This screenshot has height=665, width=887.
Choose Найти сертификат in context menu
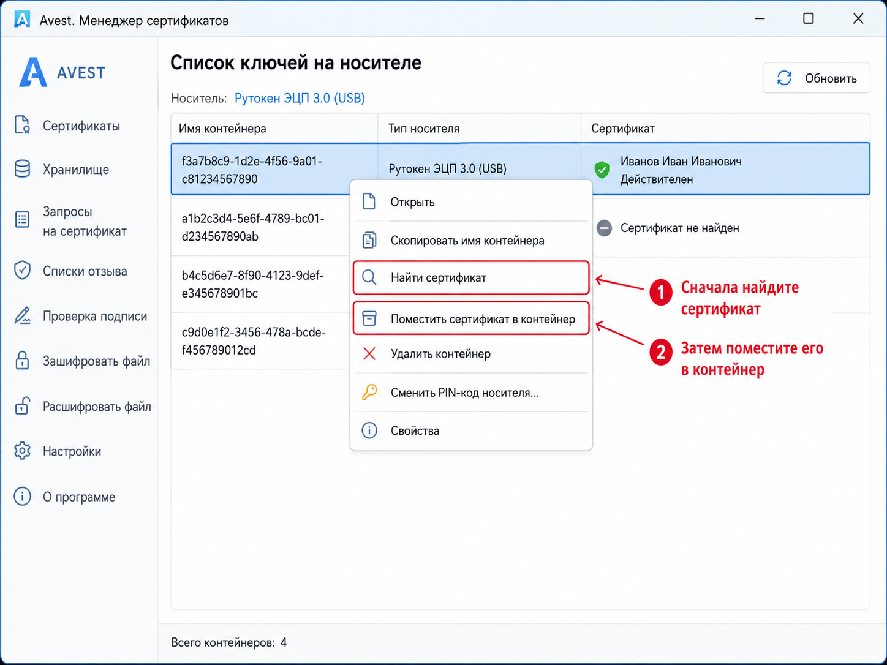(471, 277)
